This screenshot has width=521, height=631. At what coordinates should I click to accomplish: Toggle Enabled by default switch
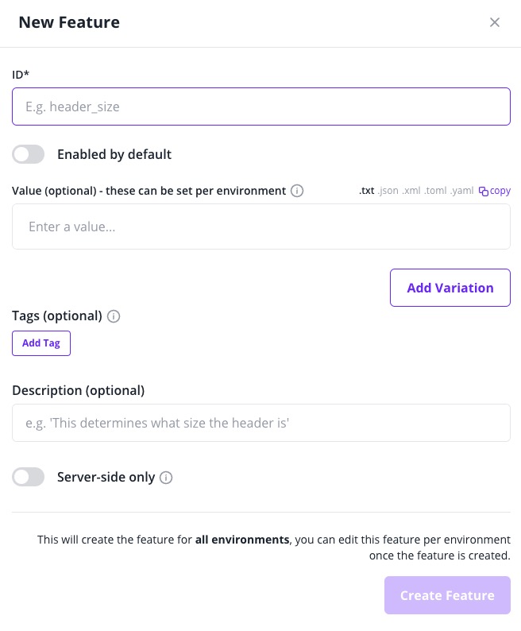(29, 154)
